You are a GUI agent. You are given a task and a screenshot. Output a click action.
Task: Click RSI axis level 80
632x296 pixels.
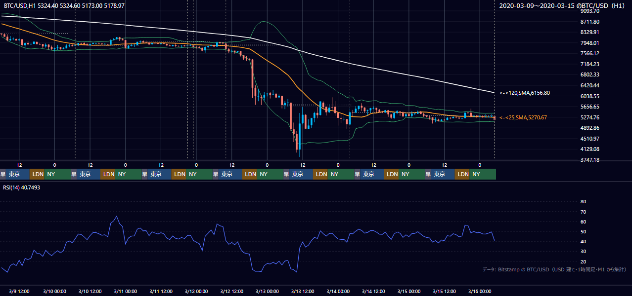[583, 202]
